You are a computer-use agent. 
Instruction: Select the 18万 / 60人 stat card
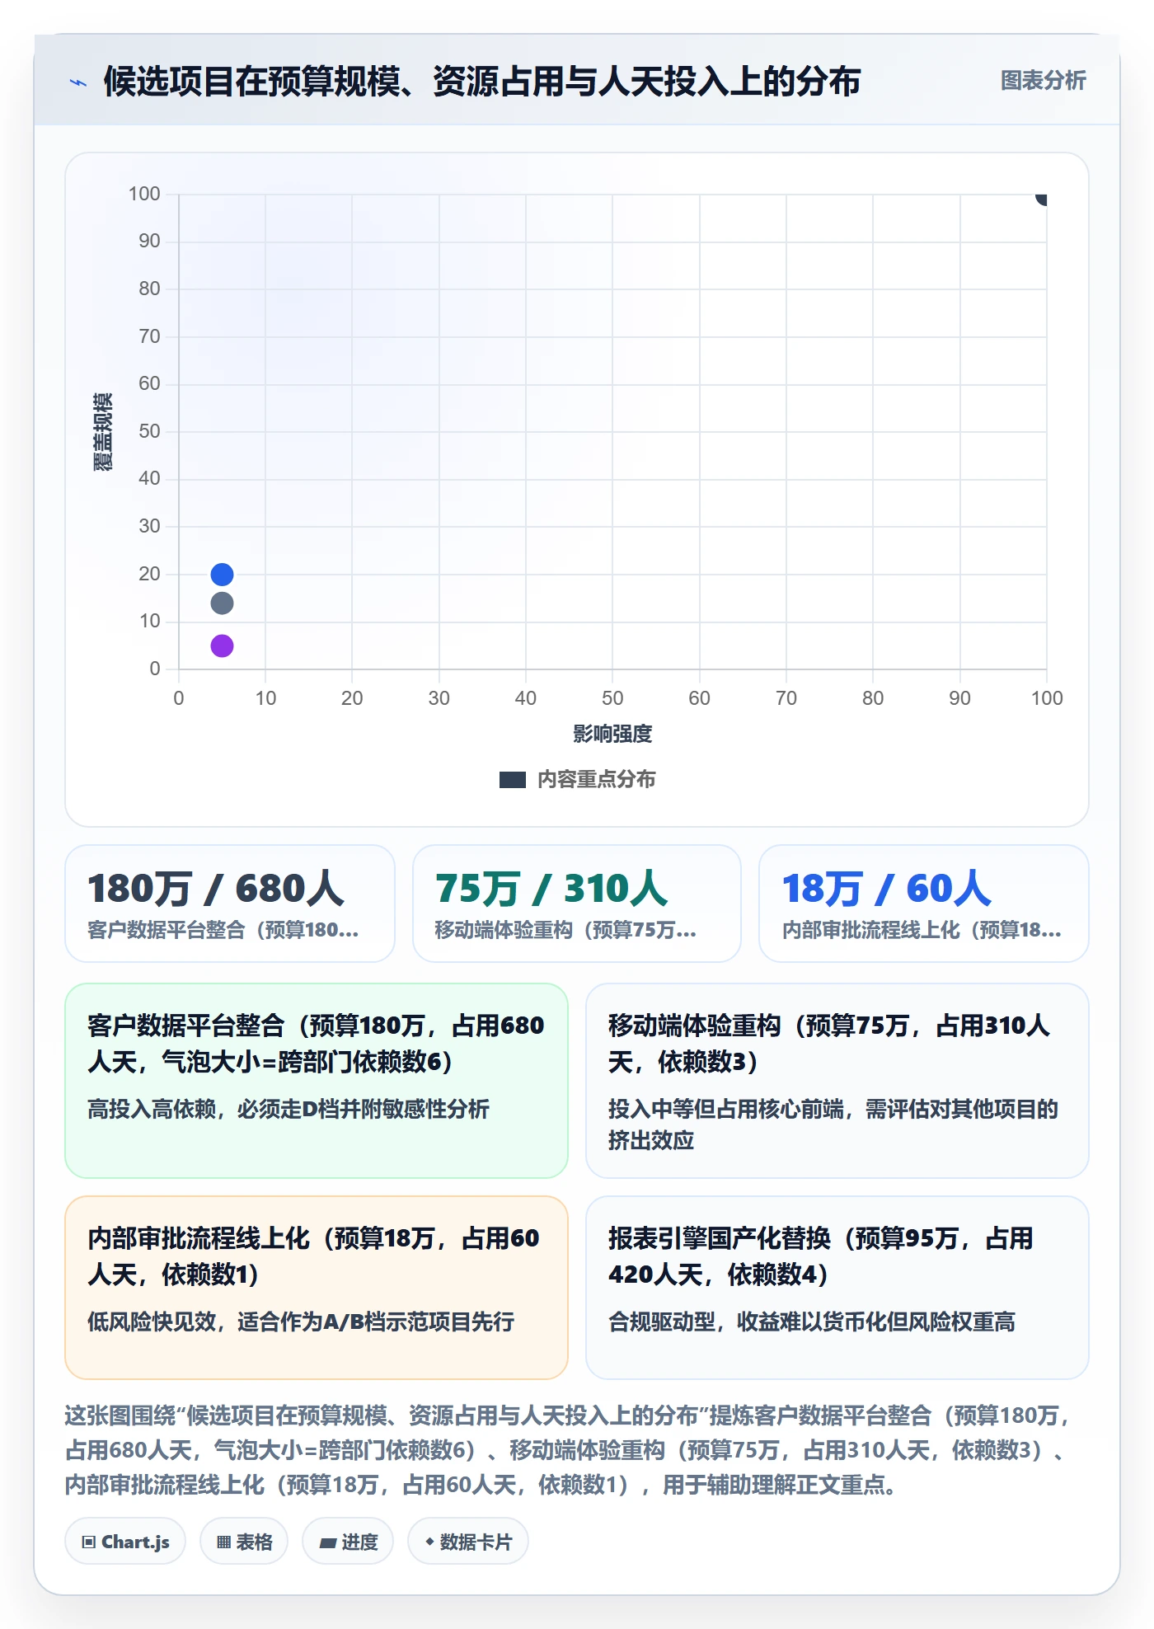tap(924, 904)
